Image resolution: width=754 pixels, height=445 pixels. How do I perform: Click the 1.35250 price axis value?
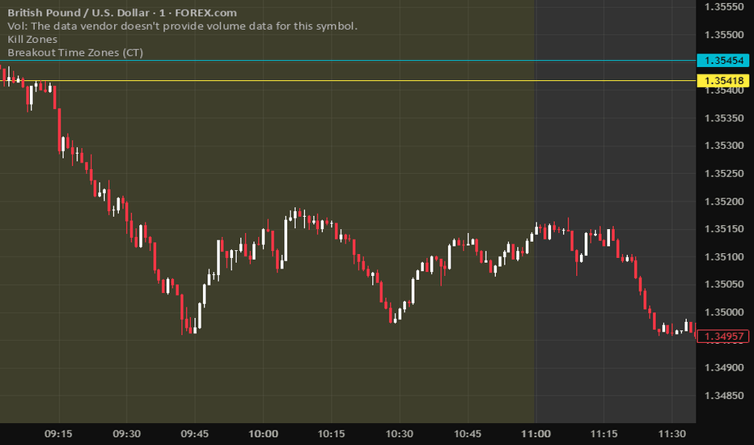pyautogui.click(x=724, y=173)
